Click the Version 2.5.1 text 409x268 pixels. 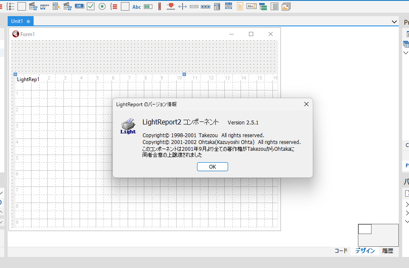pos(243,123)
